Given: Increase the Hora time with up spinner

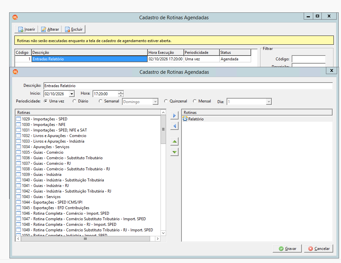Looking at the screenshot, I should (121, 92).
